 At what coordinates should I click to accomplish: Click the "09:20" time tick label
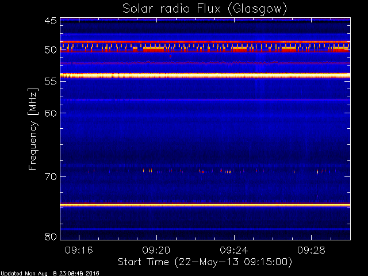click(x=156, y=250)
